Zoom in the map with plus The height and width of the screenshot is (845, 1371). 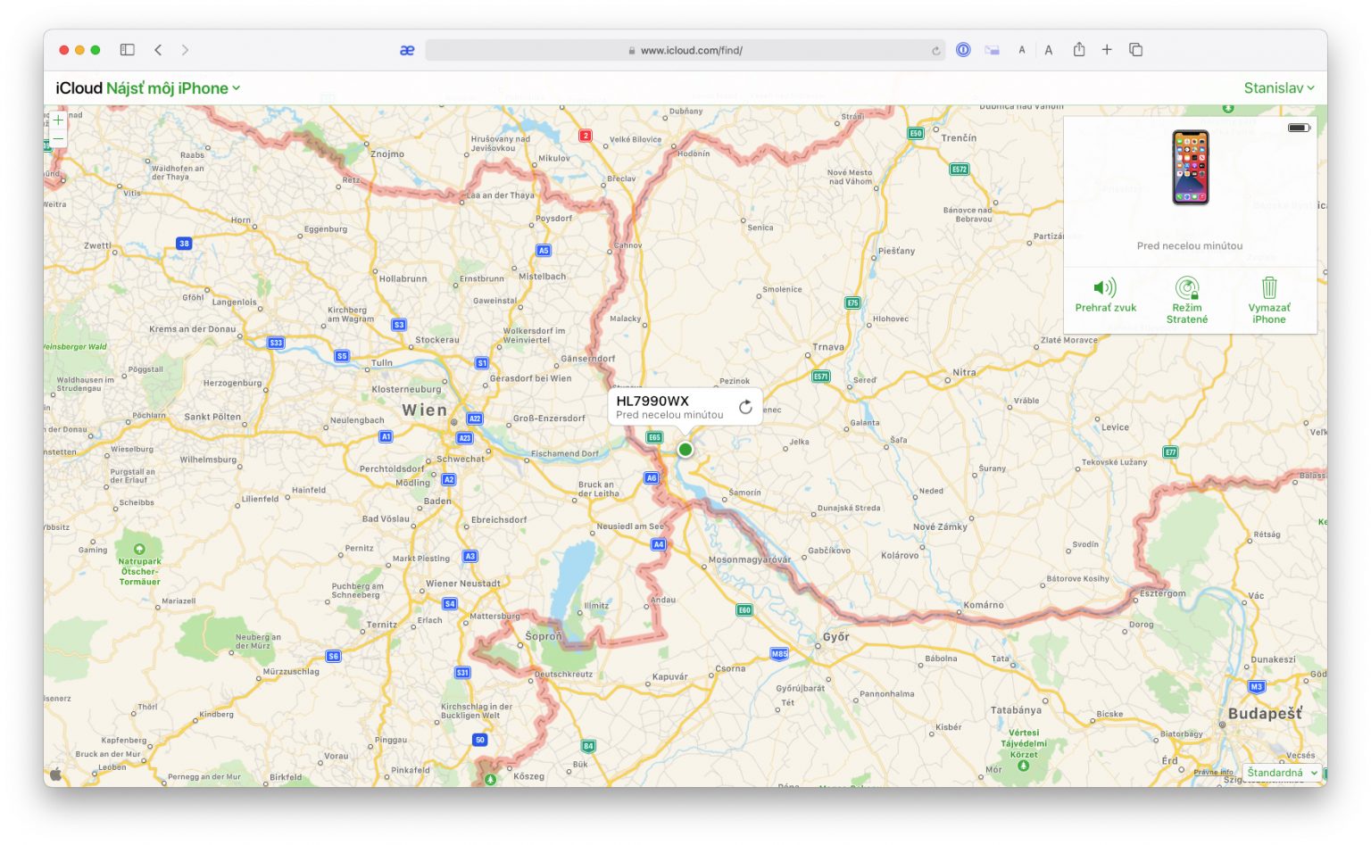(58, 120)
